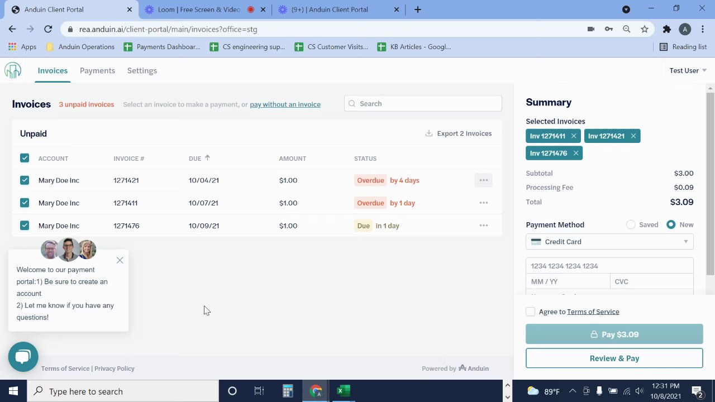This screenshot has height=402, width=715.
Task: Click the camera icon in address bar
Action: [x=591, y=29]
